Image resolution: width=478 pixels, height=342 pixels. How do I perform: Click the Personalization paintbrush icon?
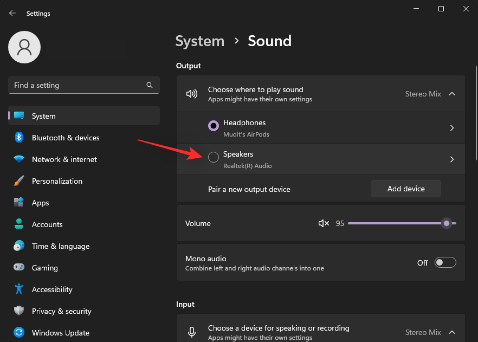click(19, 181)
